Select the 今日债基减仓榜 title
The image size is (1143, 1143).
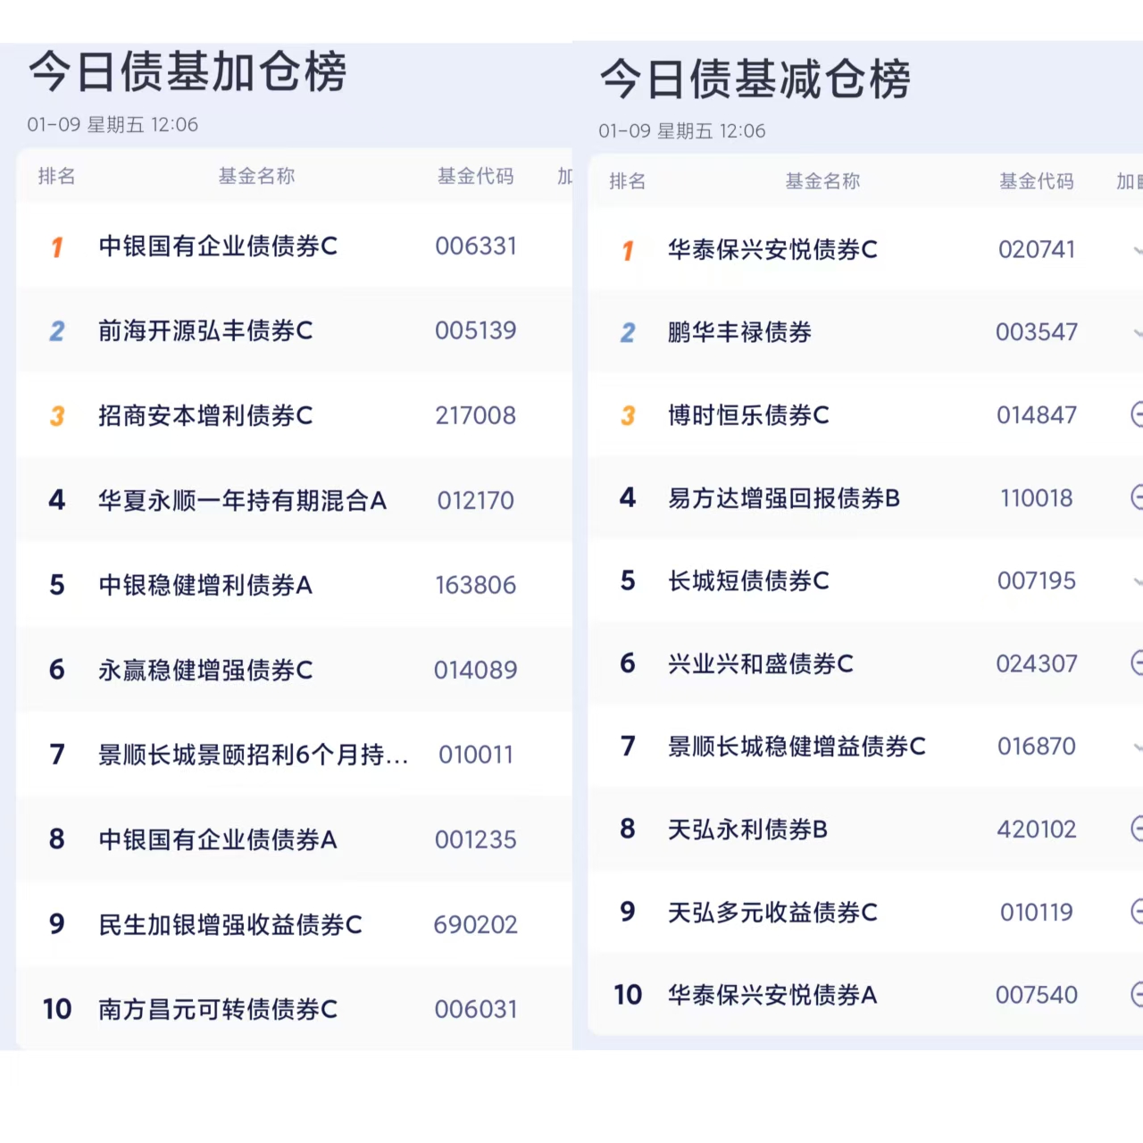pyautogui.click(x=755, y=79)
